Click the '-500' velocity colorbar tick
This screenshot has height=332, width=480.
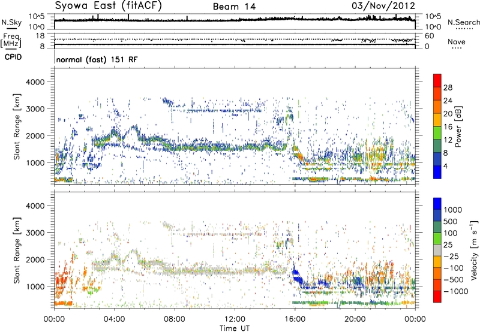[x=453, y=280]
